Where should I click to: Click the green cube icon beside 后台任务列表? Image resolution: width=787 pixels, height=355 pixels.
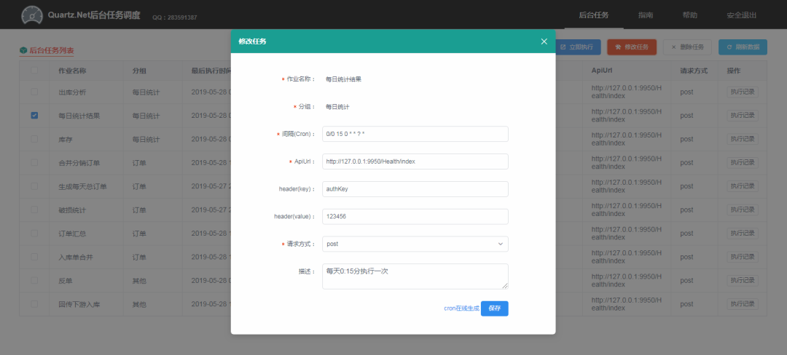23,50
